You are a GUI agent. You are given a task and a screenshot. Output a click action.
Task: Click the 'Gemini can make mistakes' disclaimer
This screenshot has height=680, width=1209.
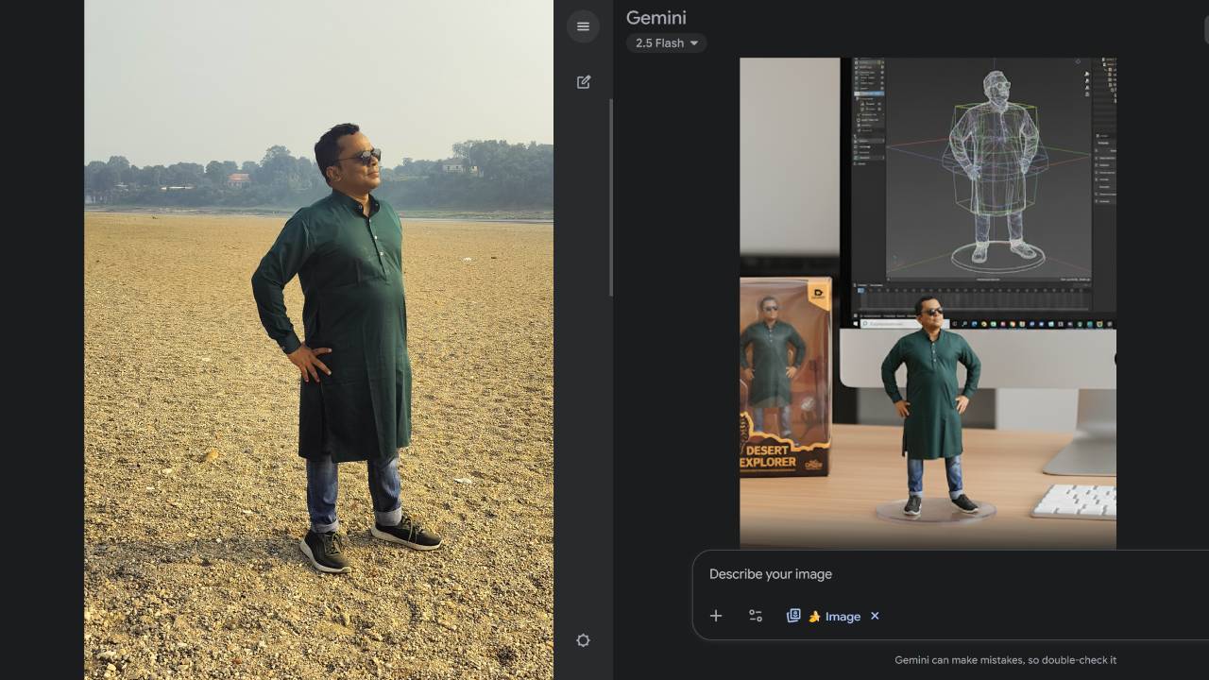pyautogui.click(x=1005, y=660)
